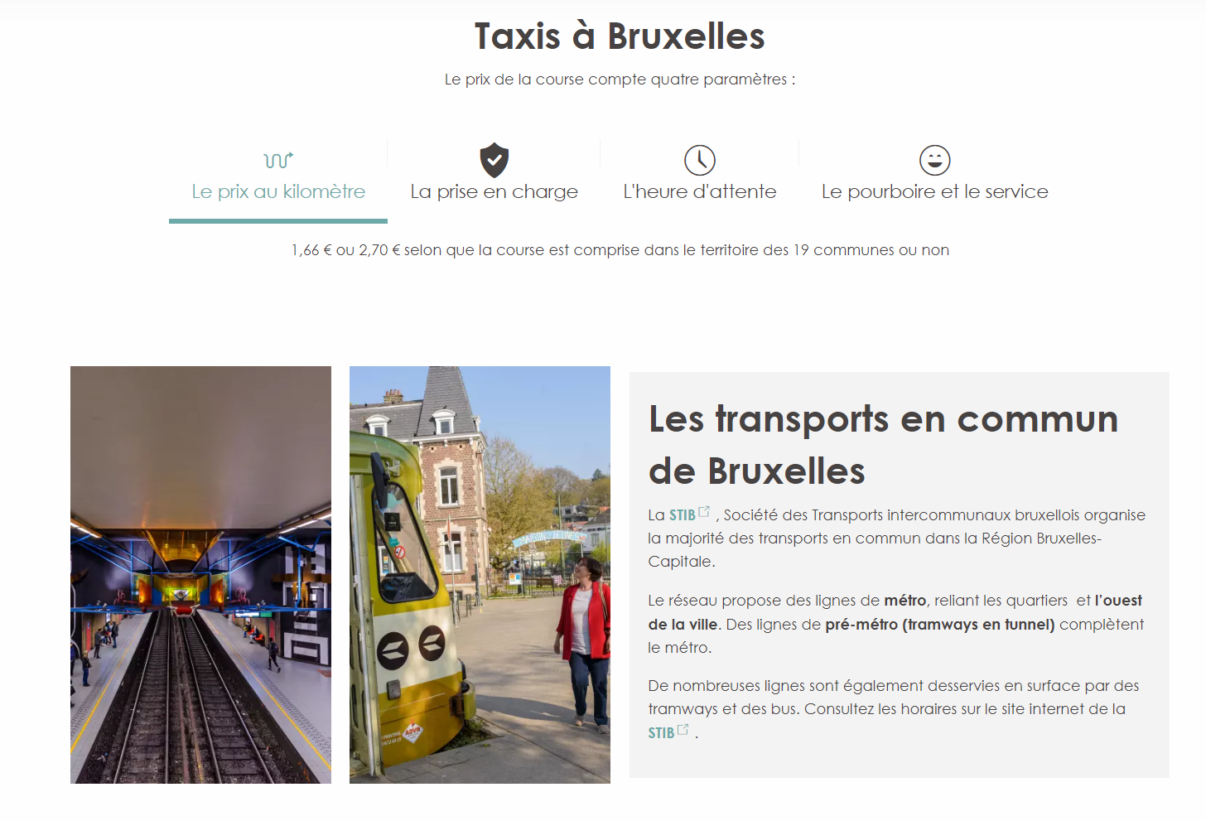The height and width of the screenshot is (821, 1206).
Task: Click the price per kilometre description text
Action: [620, 250]
